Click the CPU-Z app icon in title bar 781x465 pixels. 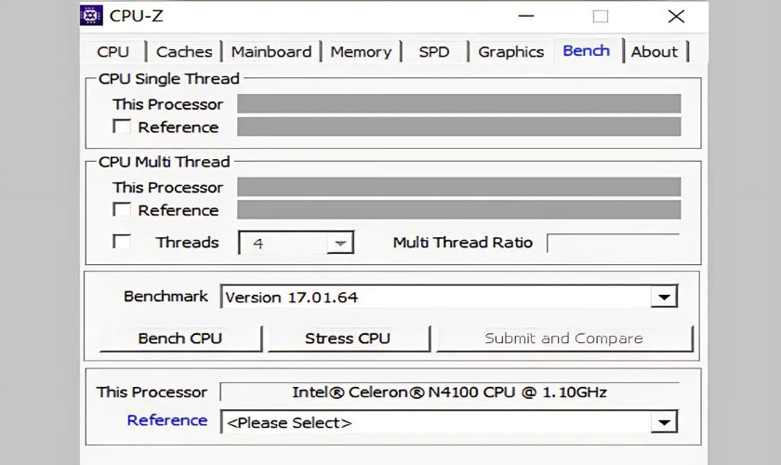(x=91, y=16)
